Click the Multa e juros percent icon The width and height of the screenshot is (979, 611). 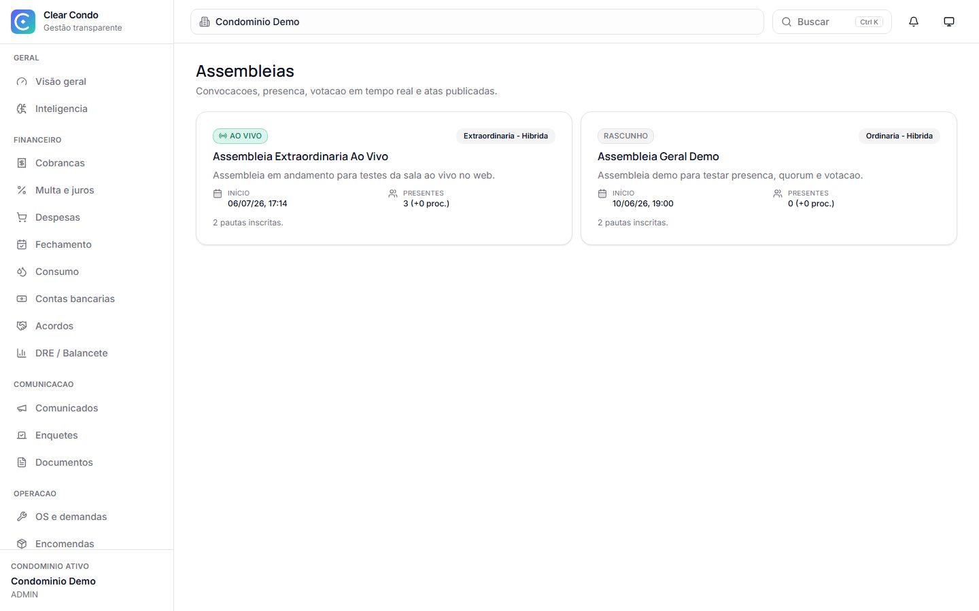pos(22,190)
